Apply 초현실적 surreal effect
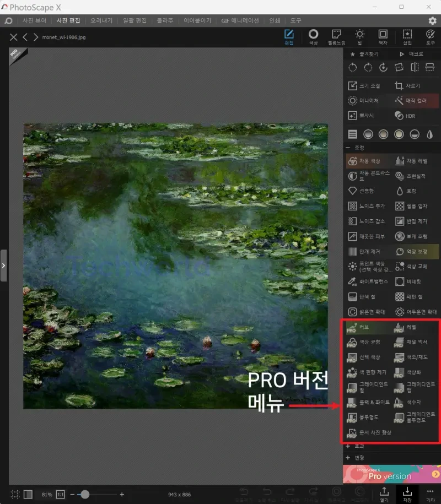This screenshot has height=504, width=441. coord(411,176)
